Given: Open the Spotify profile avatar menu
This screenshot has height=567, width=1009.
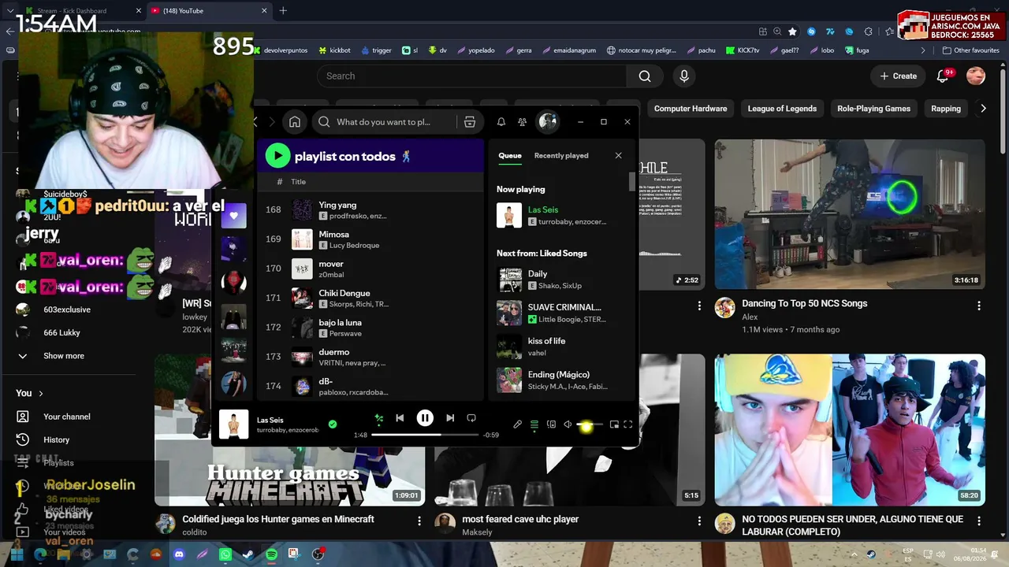Looking at the screenshot, I should 548,121.
